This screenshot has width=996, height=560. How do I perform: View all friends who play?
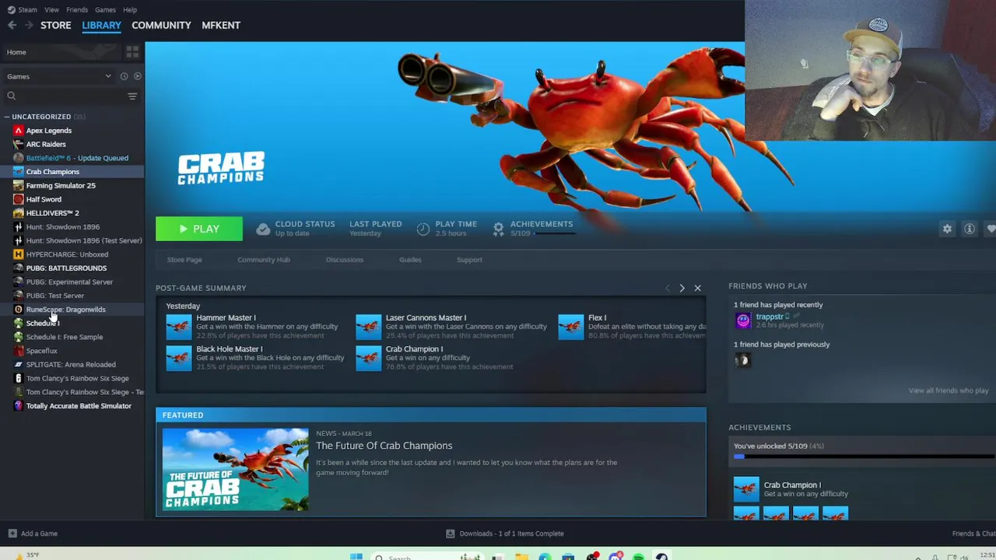[x=948, y=390]
